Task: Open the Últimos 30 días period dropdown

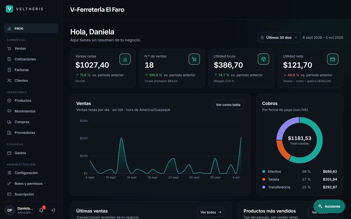Action: (x=279, y=38)
